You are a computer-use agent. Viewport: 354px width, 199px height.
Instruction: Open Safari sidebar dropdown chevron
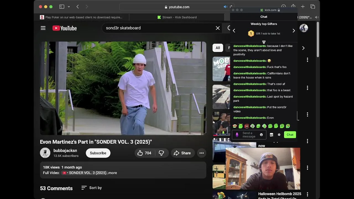69,7
